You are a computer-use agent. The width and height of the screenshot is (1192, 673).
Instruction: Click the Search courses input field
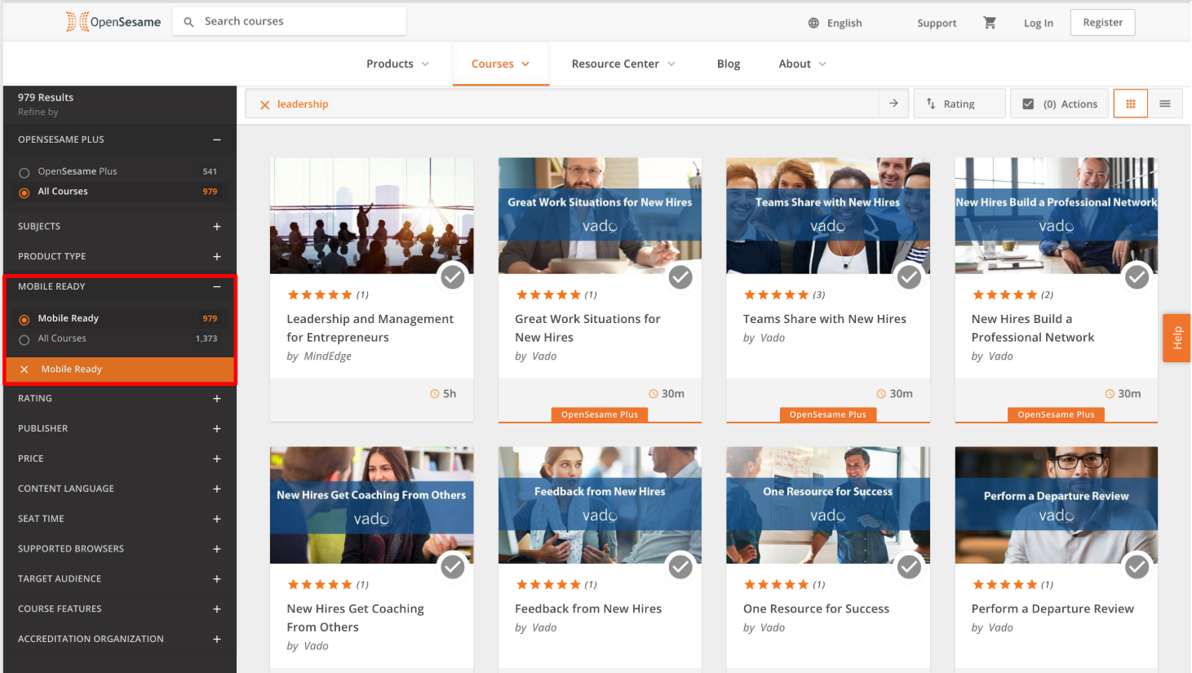(298, 22)
